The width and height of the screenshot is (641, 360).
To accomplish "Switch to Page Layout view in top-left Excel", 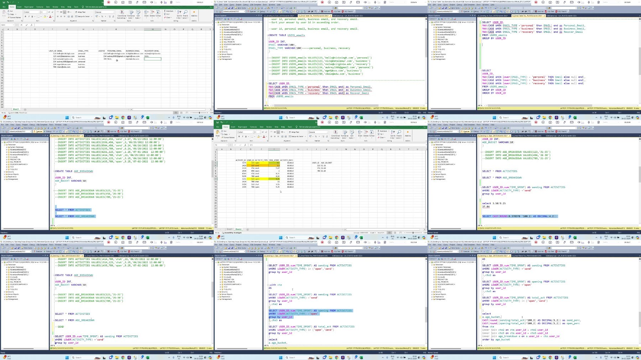I will pyautogui.click(x=181, y=113).
